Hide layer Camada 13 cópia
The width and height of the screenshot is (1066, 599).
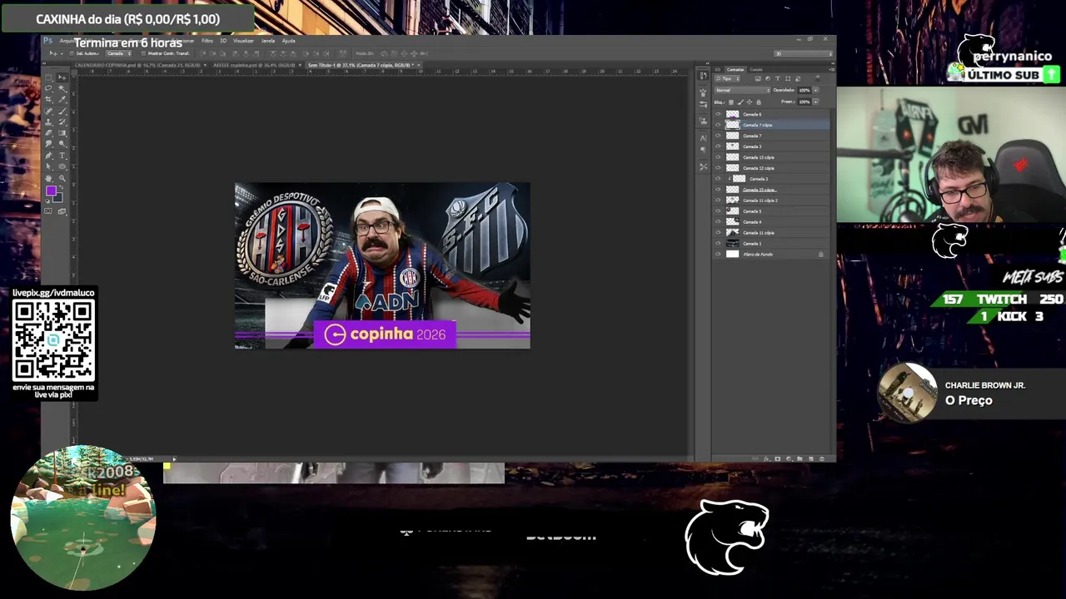coord(718,157)
